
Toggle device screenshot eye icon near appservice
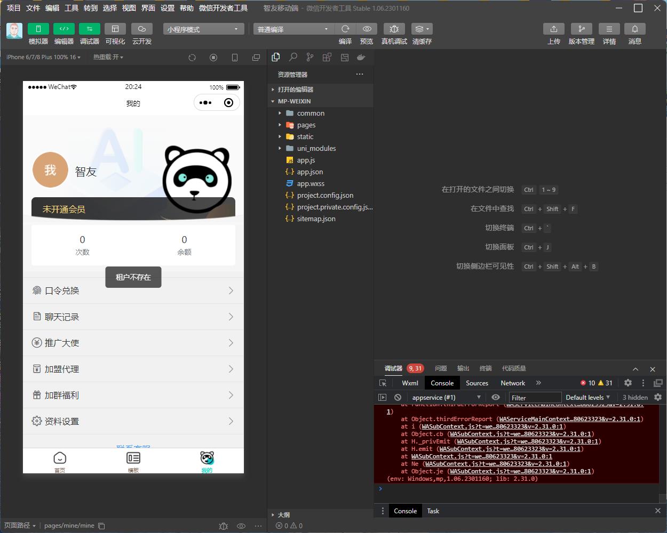[496, 397]
